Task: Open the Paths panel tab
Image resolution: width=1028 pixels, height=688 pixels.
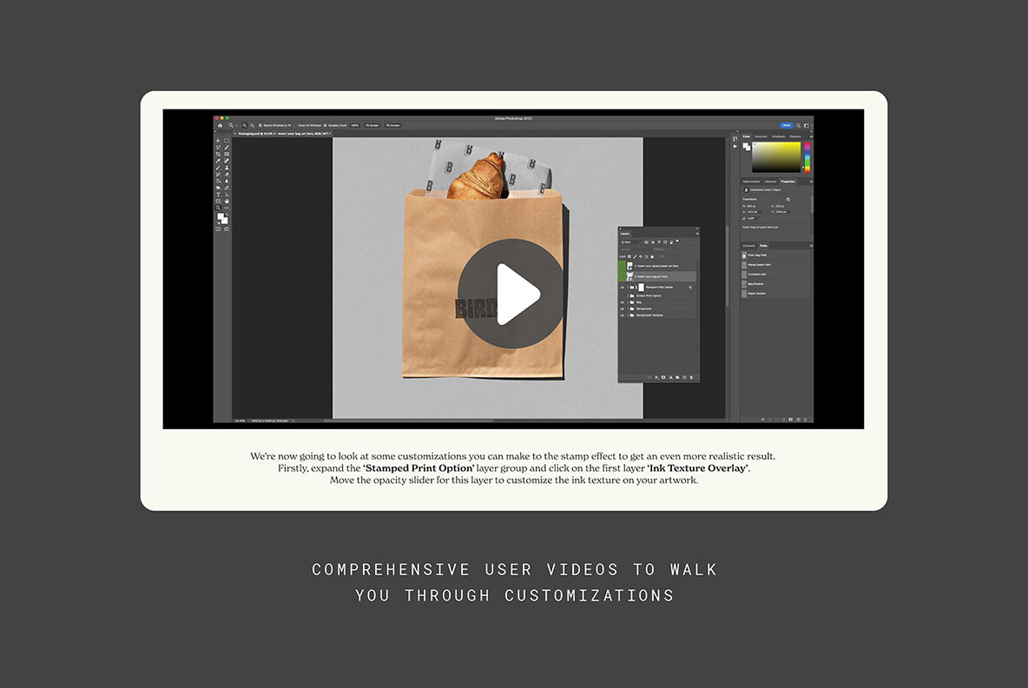Action: pos(764,245)
